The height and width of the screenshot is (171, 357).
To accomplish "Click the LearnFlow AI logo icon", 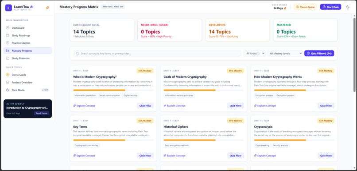I will pyautogui.click(x=8, y=8).
